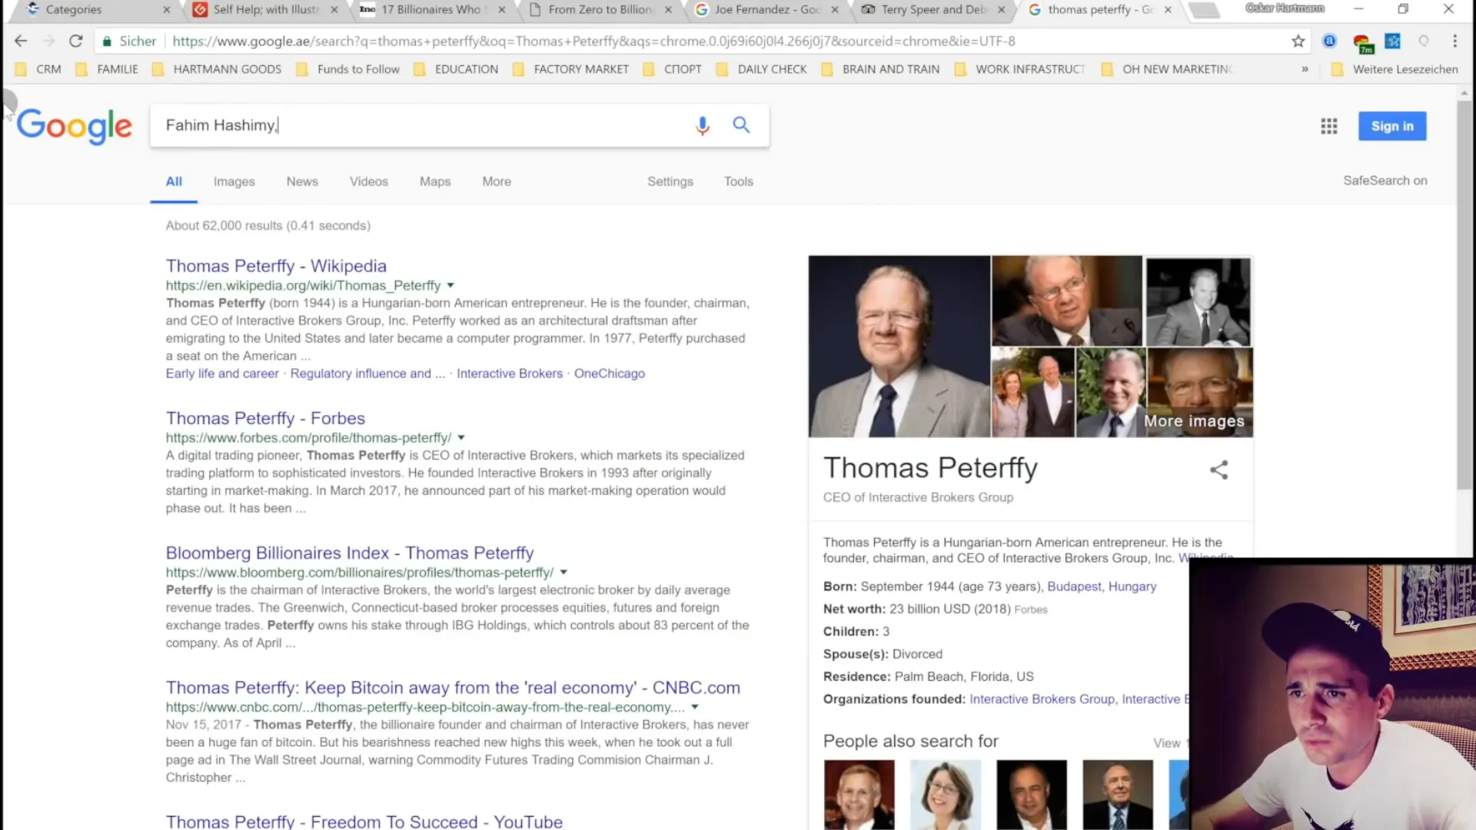Share the Thomas Peterffy knowledge panel

[x=1218, y=470]
